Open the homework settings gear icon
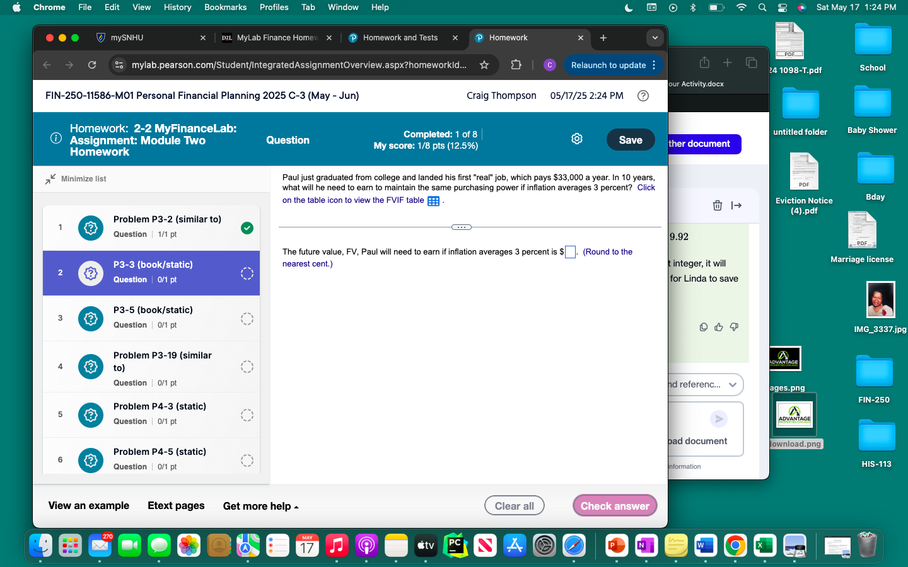The image size is (908, 567). tap(576, 139)
